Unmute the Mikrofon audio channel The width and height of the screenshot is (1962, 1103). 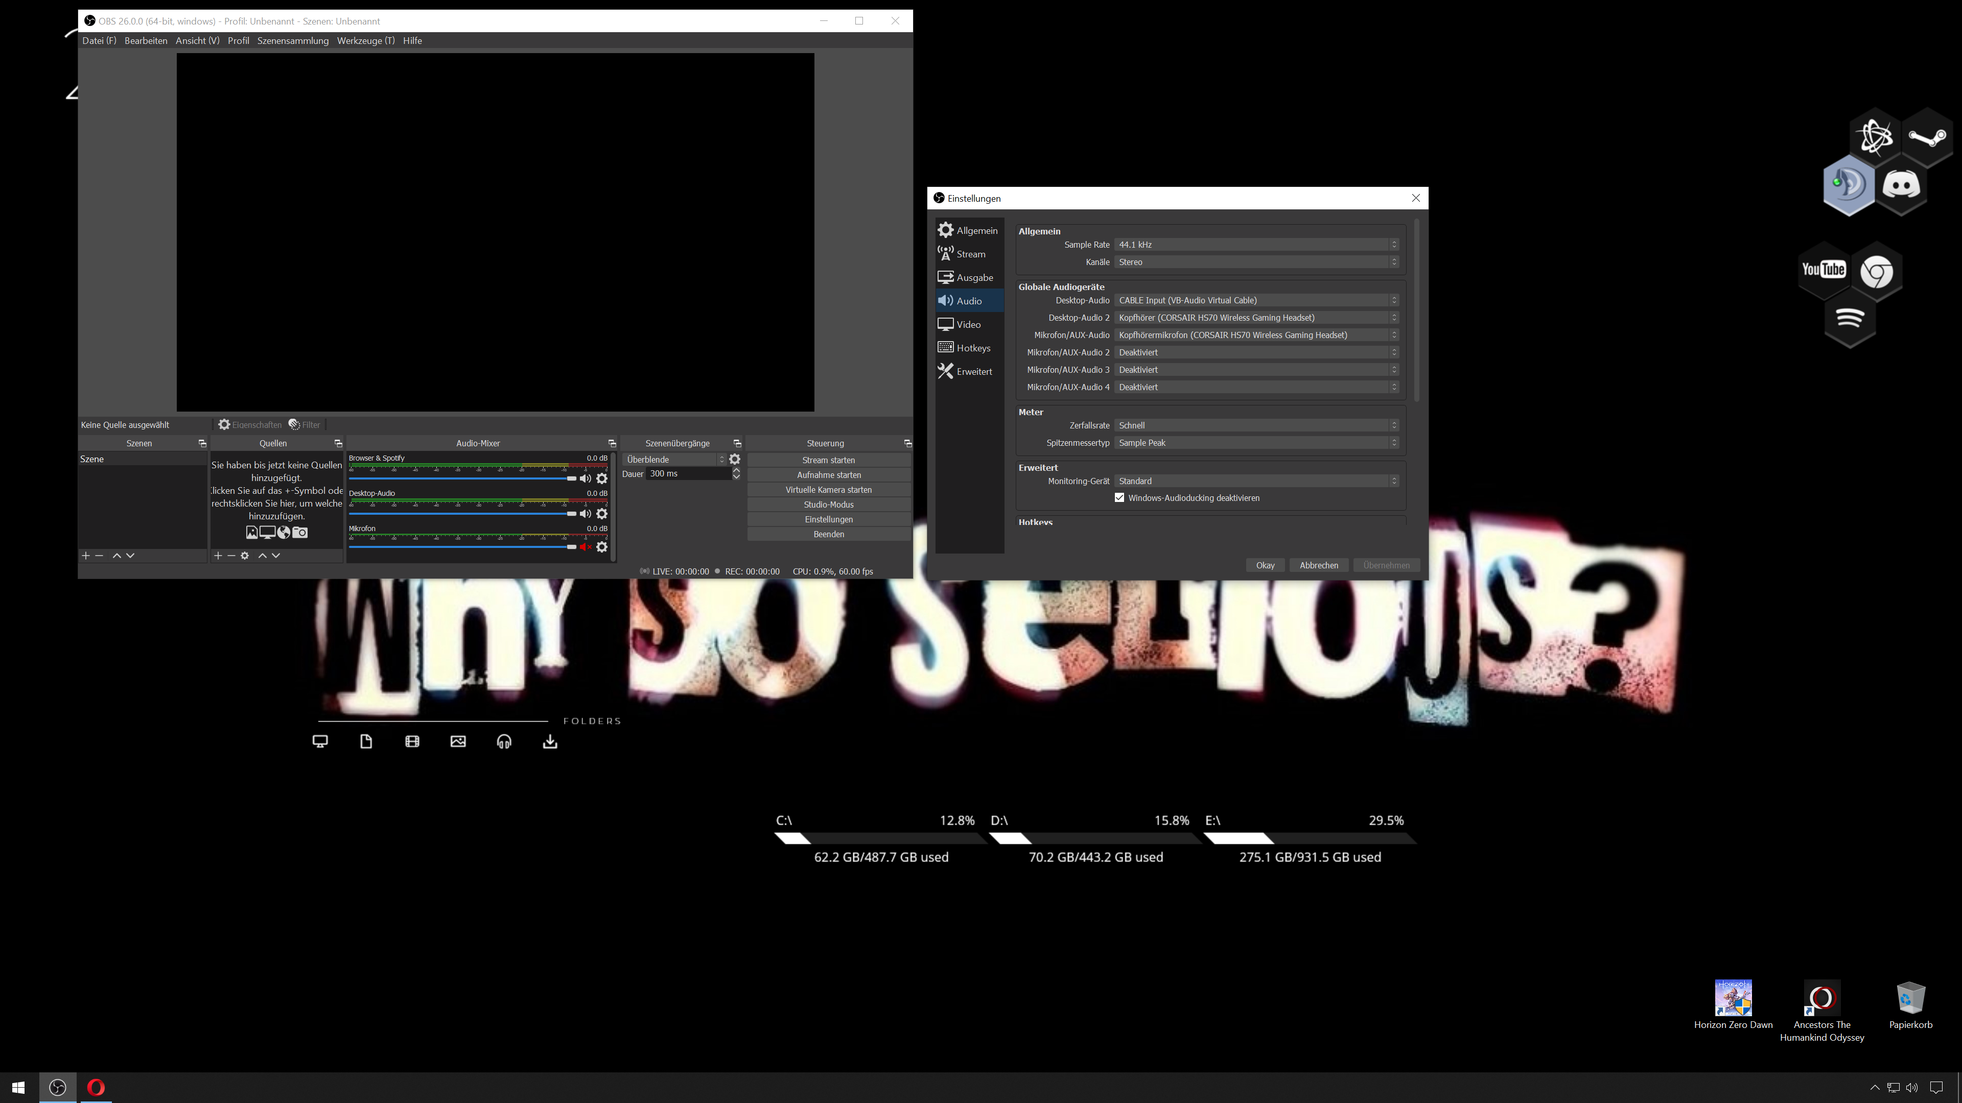[585, 546]
